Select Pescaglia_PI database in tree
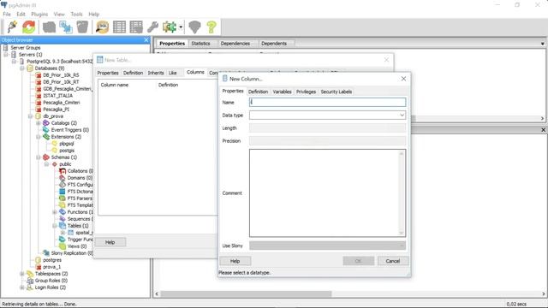548x308 pixels. point(56,110)
